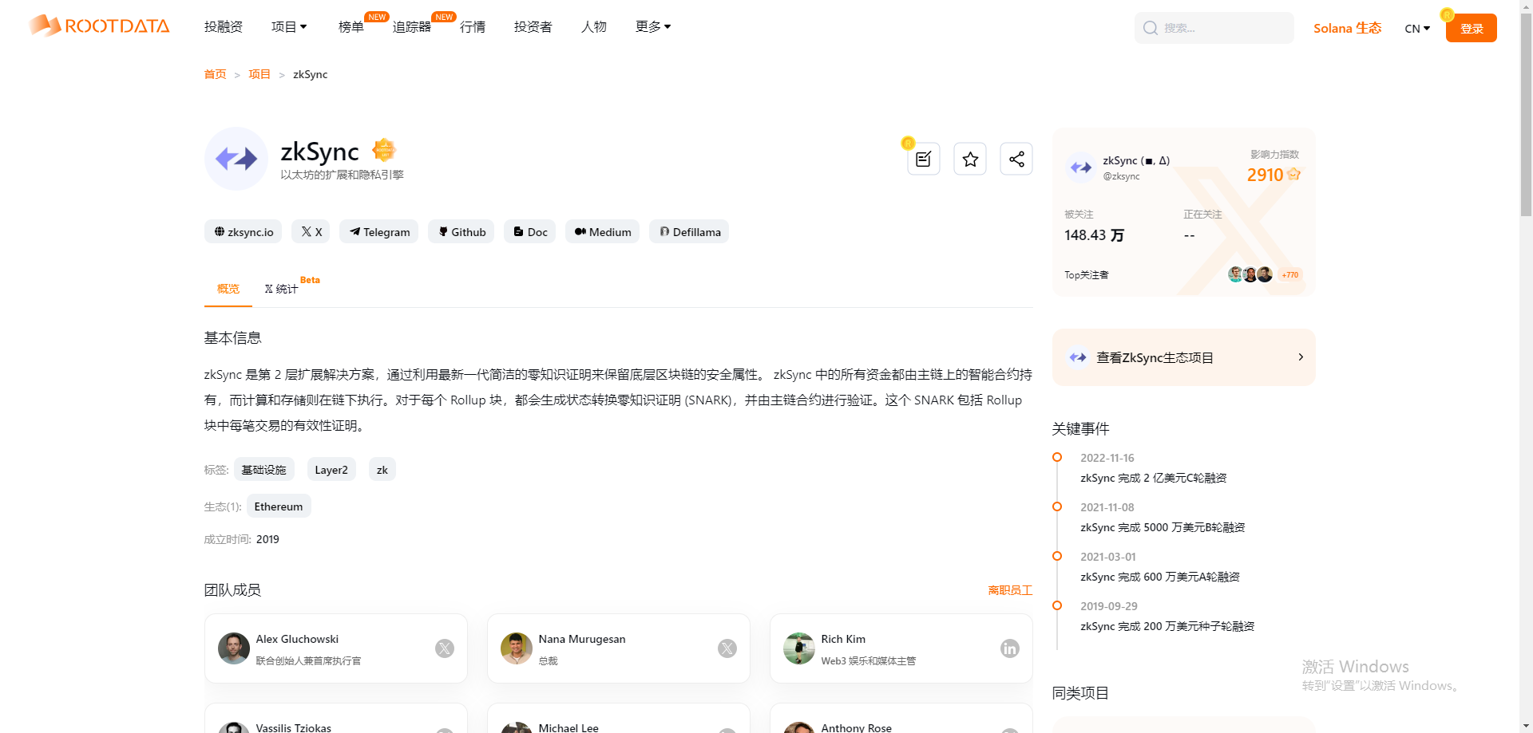Switch to X 统计 tab

pos(282,288)
